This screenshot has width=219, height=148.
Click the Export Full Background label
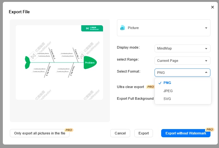135,98
